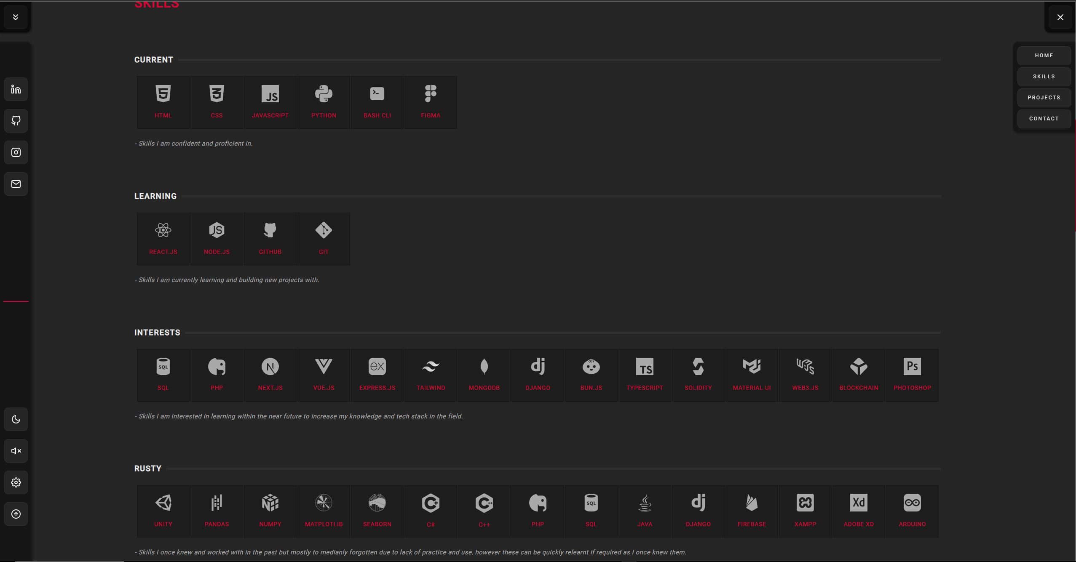Open the GitHub sidebar icon
The height and width of the screenshot is (562, 1076).
pyautogui.click(x=16, y=121)
